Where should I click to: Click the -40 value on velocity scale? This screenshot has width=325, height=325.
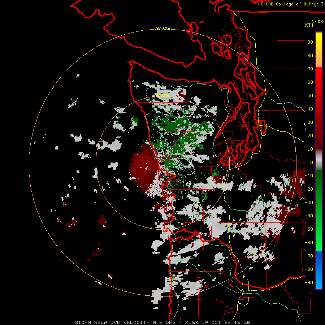coord(309,216)
